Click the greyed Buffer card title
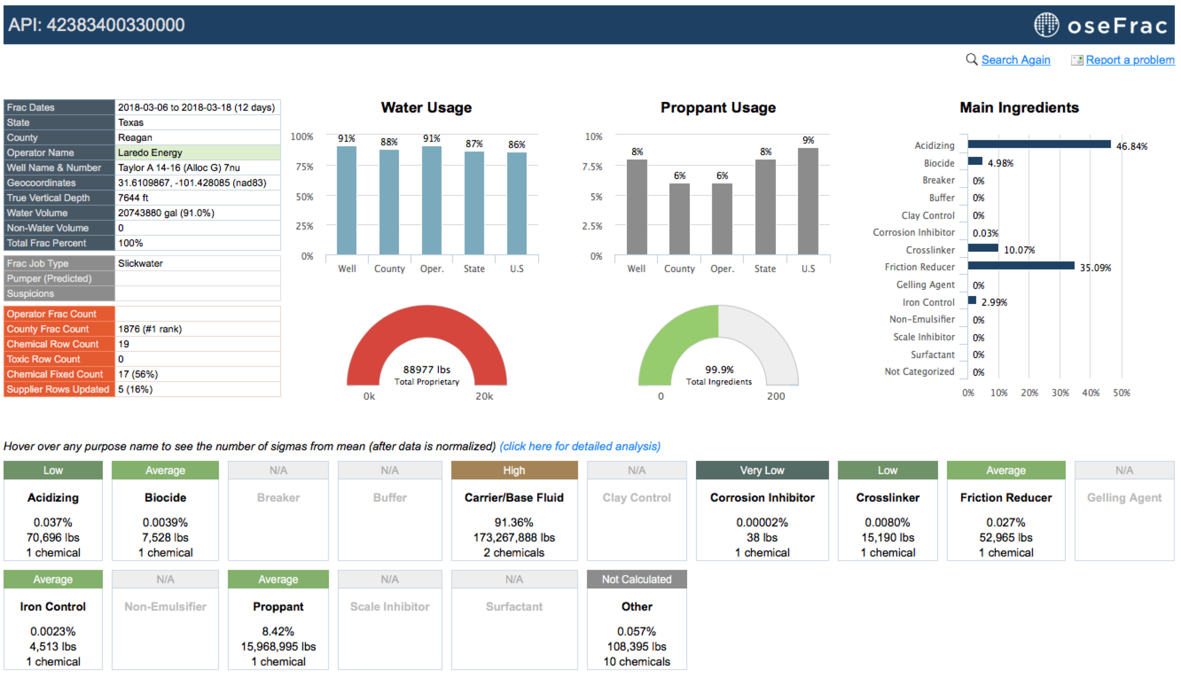The image size is (1181, 678). (390, 497)
